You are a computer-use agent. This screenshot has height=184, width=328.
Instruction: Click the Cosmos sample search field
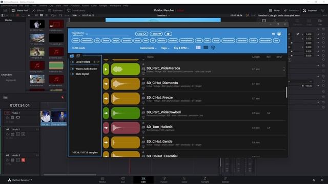108,34
